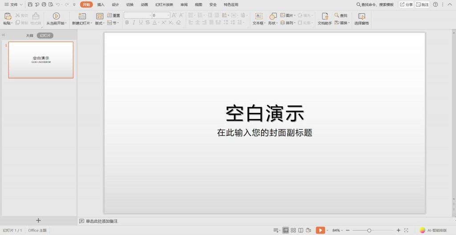Click the 粘贴 (Paste) clipboard icon
Viewport: 456px width, 235px height.
(8, 16)
